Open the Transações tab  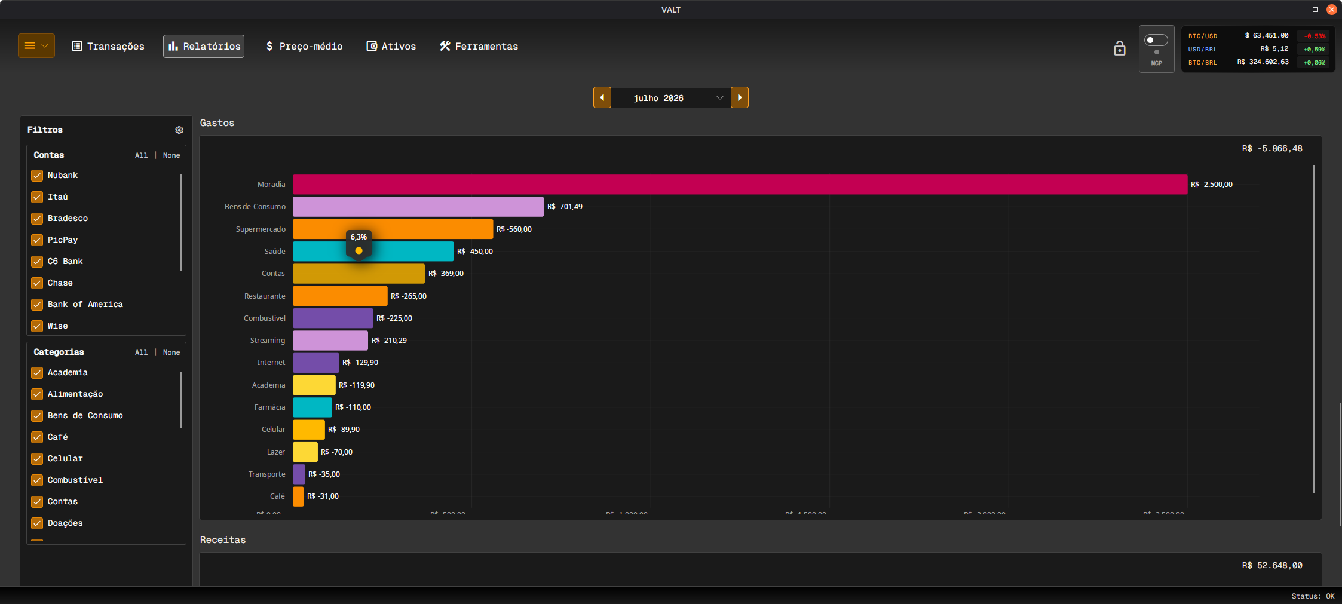click(108, 46)
